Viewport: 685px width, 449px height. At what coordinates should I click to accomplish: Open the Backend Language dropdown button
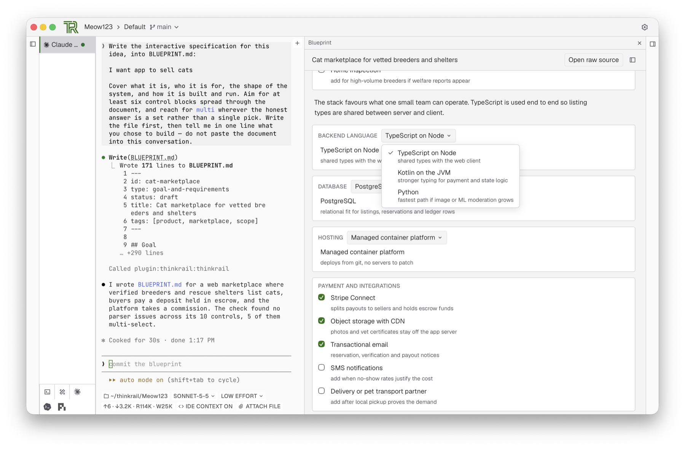[418, 135]
